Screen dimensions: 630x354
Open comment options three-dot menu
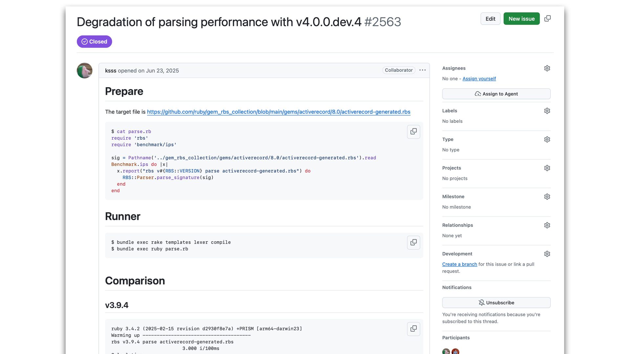coord(422,70)
